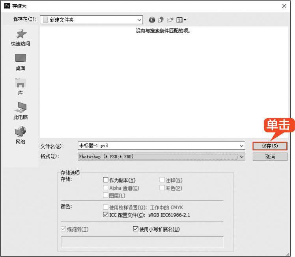Toggle the 专色 checkbox
295x257 pixels.
(162, 188)
